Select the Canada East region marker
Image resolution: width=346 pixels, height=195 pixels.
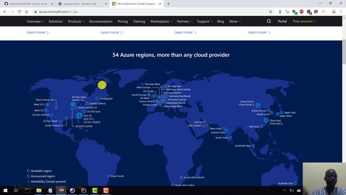click(97, 99)
